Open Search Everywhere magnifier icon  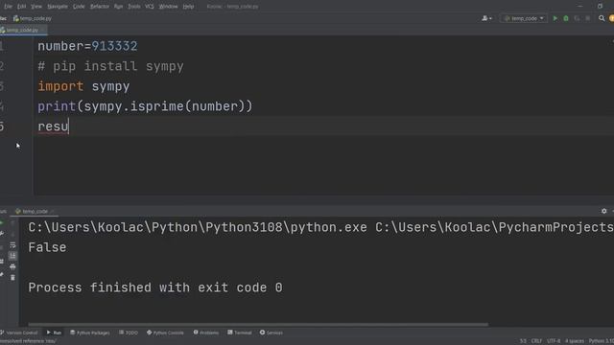602,18
